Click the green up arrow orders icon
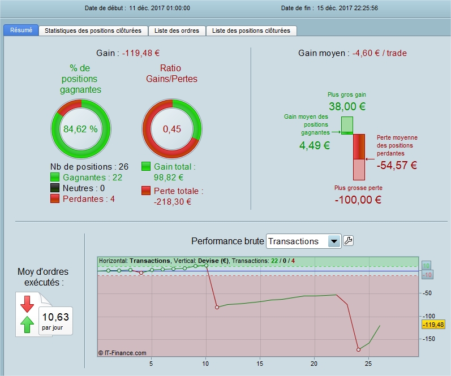 [27, 324]
